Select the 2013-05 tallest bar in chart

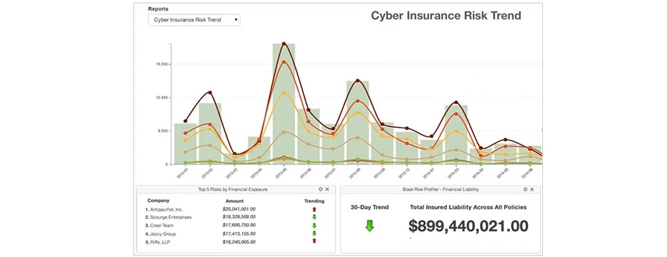(283, 104)
